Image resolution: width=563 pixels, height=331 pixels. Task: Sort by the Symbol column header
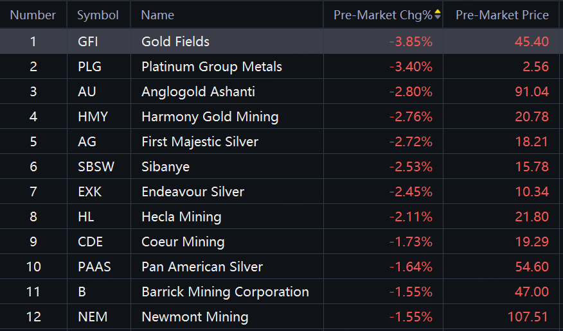point(98,15)
